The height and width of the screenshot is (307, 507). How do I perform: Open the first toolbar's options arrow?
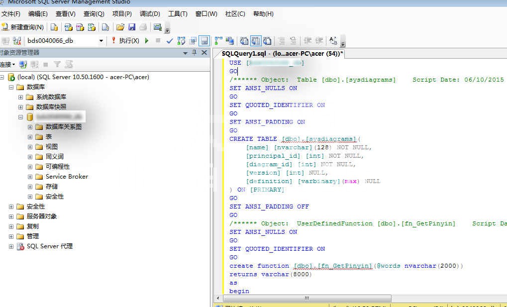[x=167, y=31]
